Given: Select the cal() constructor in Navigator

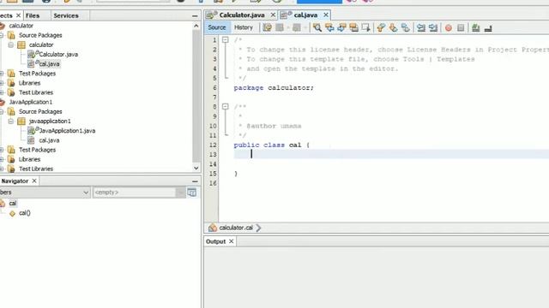Looking at the screenshot, I should coord(25,213).
